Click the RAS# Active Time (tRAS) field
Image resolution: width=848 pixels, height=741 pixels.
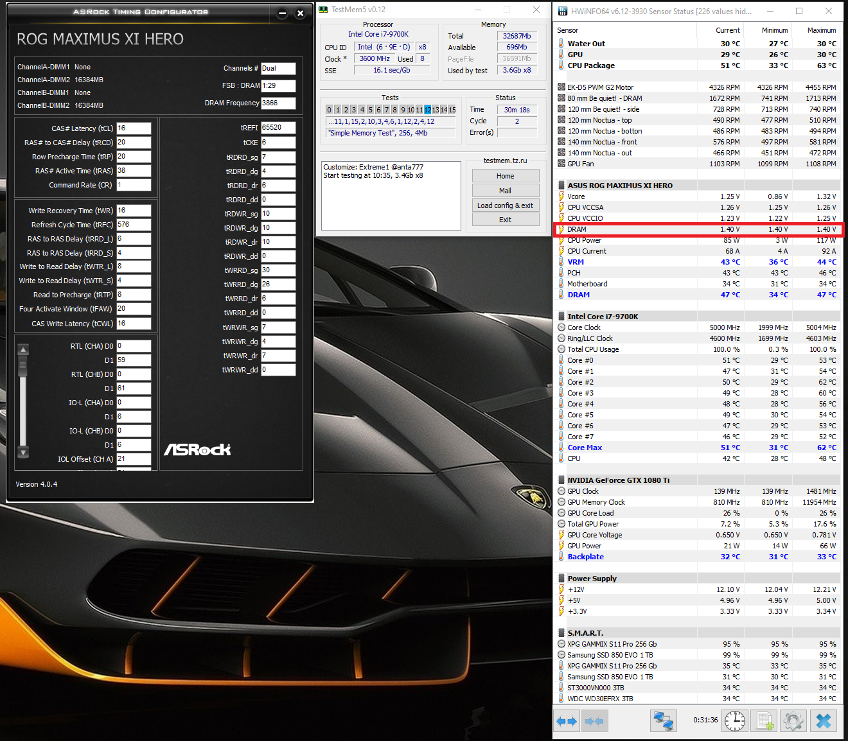[x=134, y=171]
